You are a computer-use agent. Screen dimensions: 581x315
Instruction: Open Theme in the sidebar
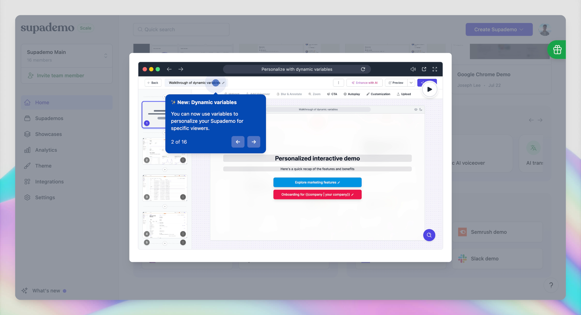(67, 166)
